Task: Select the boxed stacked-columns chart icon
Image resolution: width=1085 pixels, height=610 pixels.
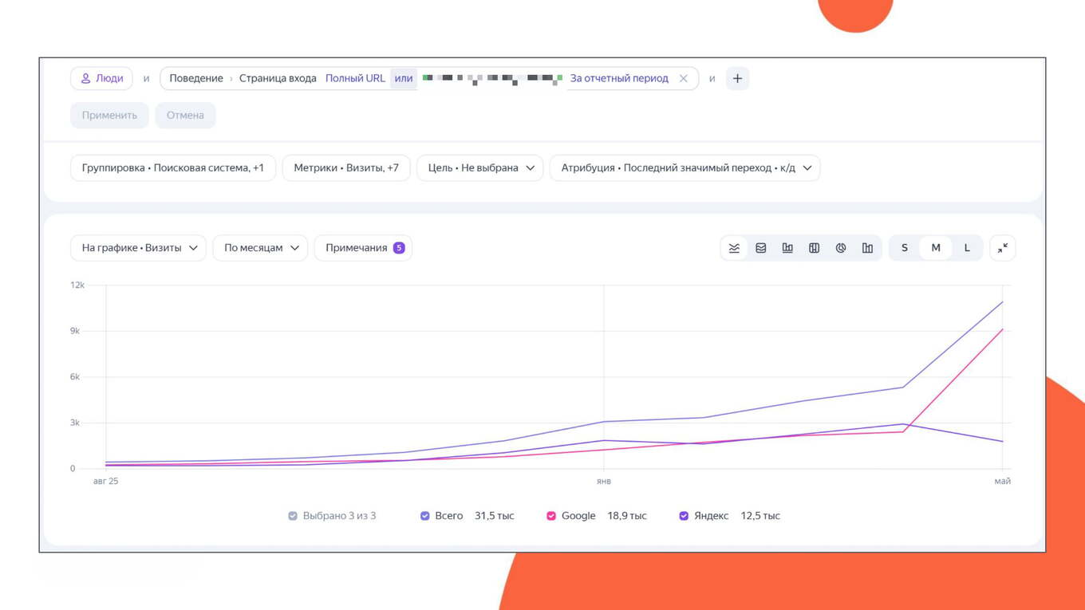Action: (x=814, y=248)
